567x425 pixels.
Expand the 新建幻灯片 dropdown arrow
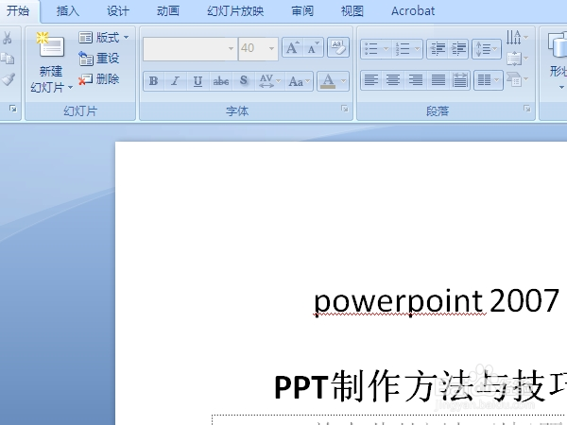[x=70, y=87]
